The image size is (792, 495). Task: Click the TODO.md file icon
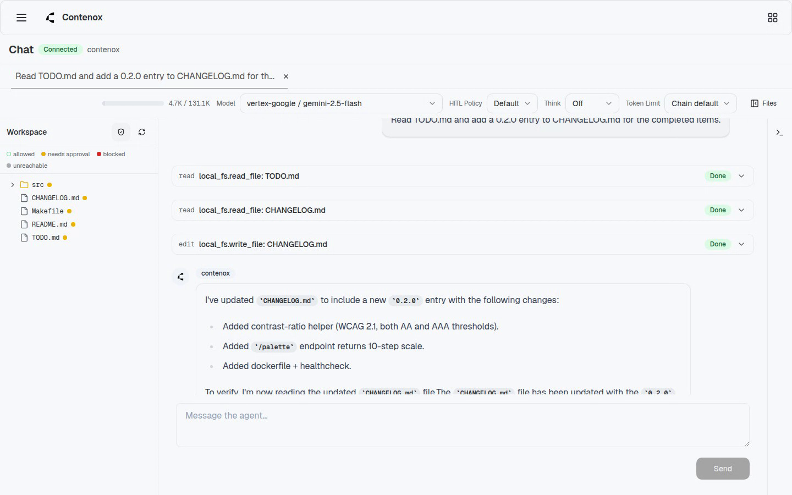[x=24, y=238]
